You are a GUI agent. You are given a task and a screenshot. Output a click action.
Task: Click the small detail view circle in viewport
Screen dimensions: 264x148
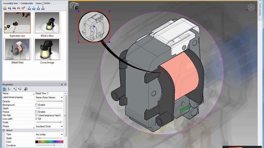coord(94,27)
